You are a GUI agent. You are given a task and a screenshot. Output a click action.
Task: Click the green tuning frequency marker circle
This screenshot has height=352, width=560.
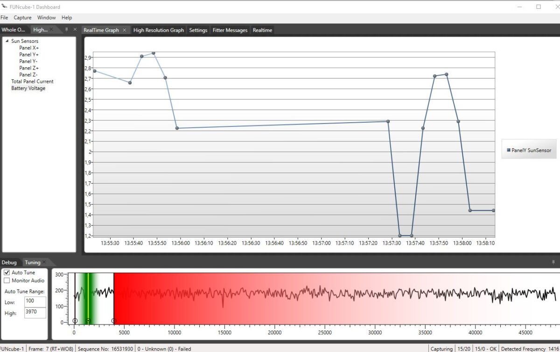point(88,321)
